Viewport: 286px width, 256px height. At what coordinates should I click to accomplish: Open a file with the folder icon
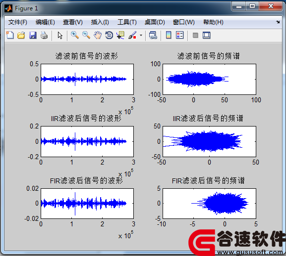pos(21,35)
